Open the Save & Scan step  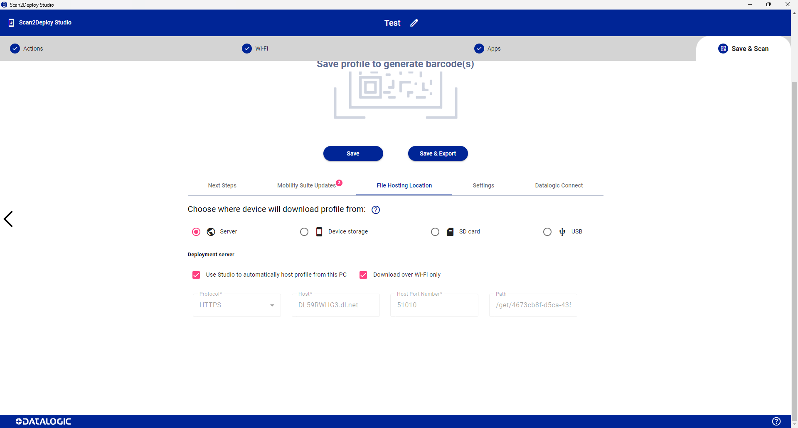tap(744, 49)
